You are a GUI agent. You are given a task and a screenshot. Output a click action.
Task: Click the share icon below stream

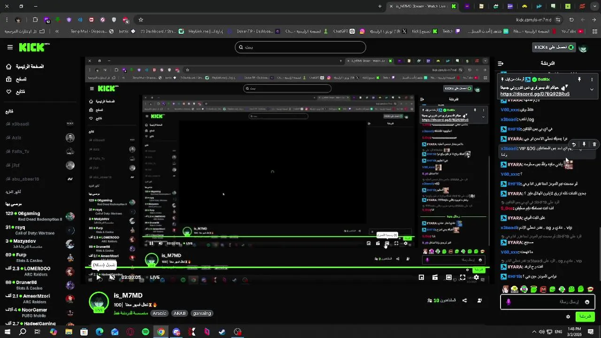pyautogui.click(x=465, y=300)
